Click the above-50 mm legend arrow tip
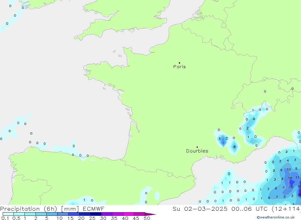Image resolution: width=301 pixels, height=220 pixels. [x=151, y=214]
